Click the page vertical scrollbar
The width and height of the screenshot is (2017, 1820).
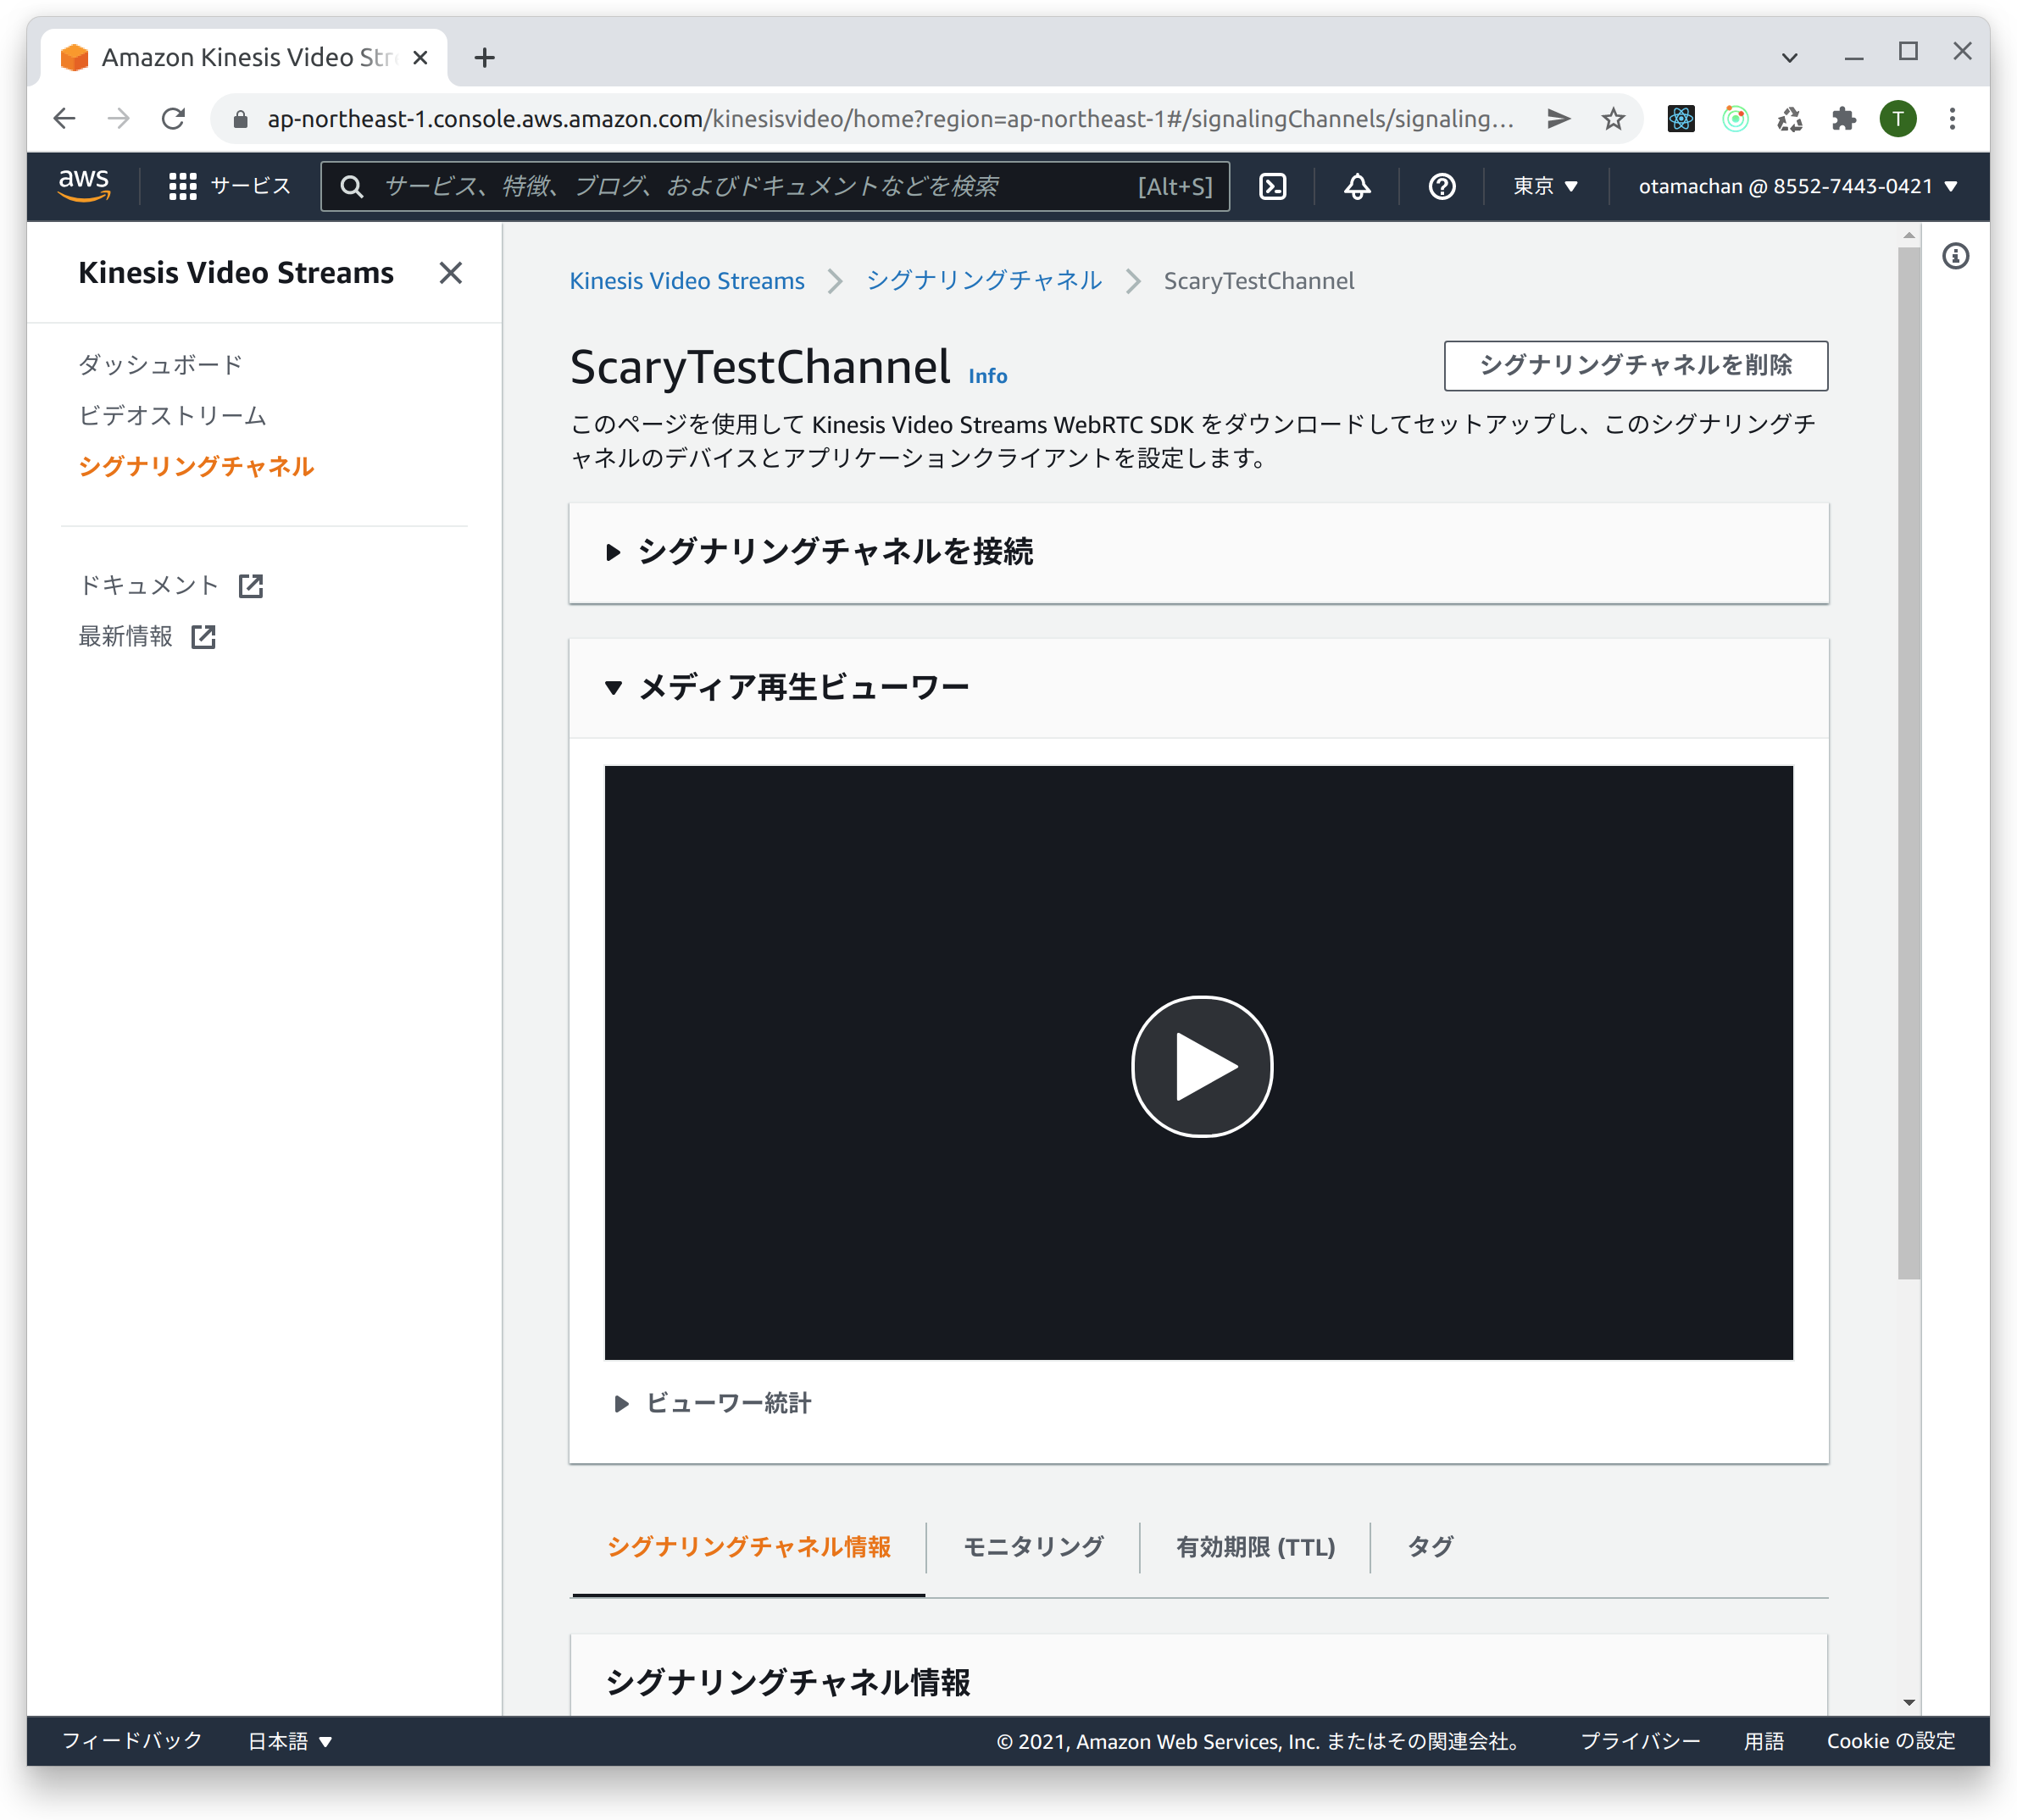(x=1908, y=763)
